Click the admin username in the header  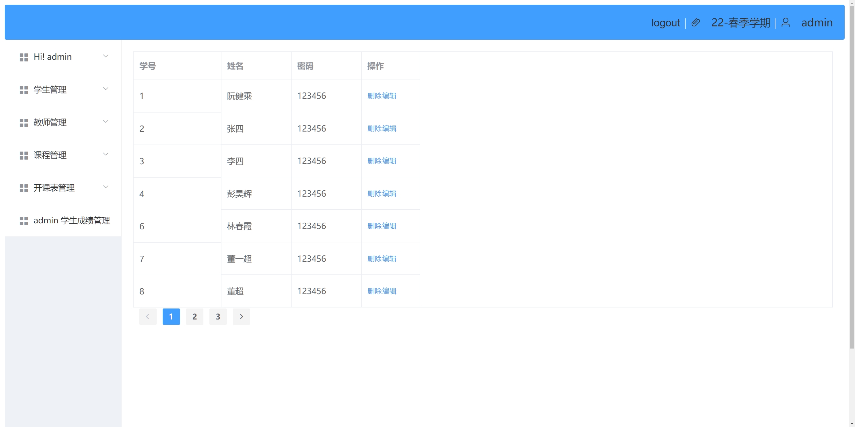[817, 23]
